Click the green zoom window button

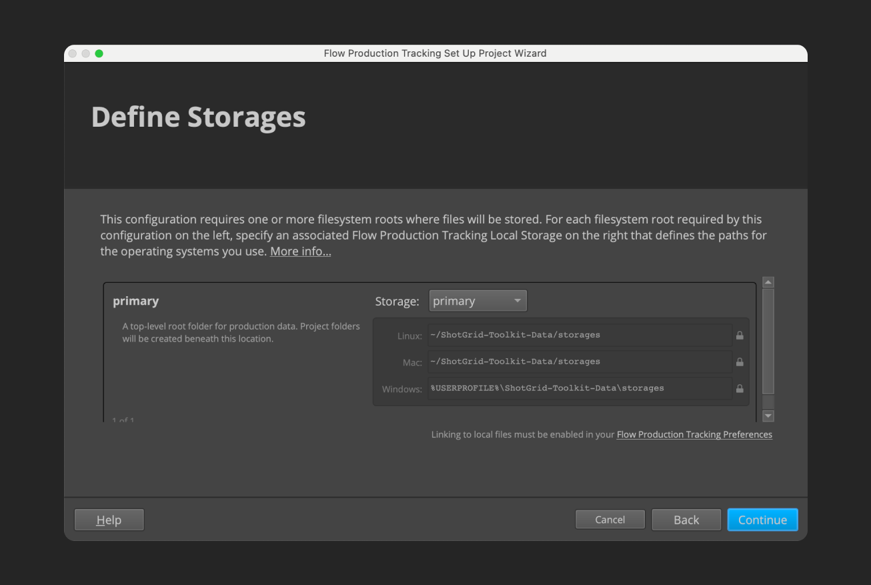coord(99,53)
